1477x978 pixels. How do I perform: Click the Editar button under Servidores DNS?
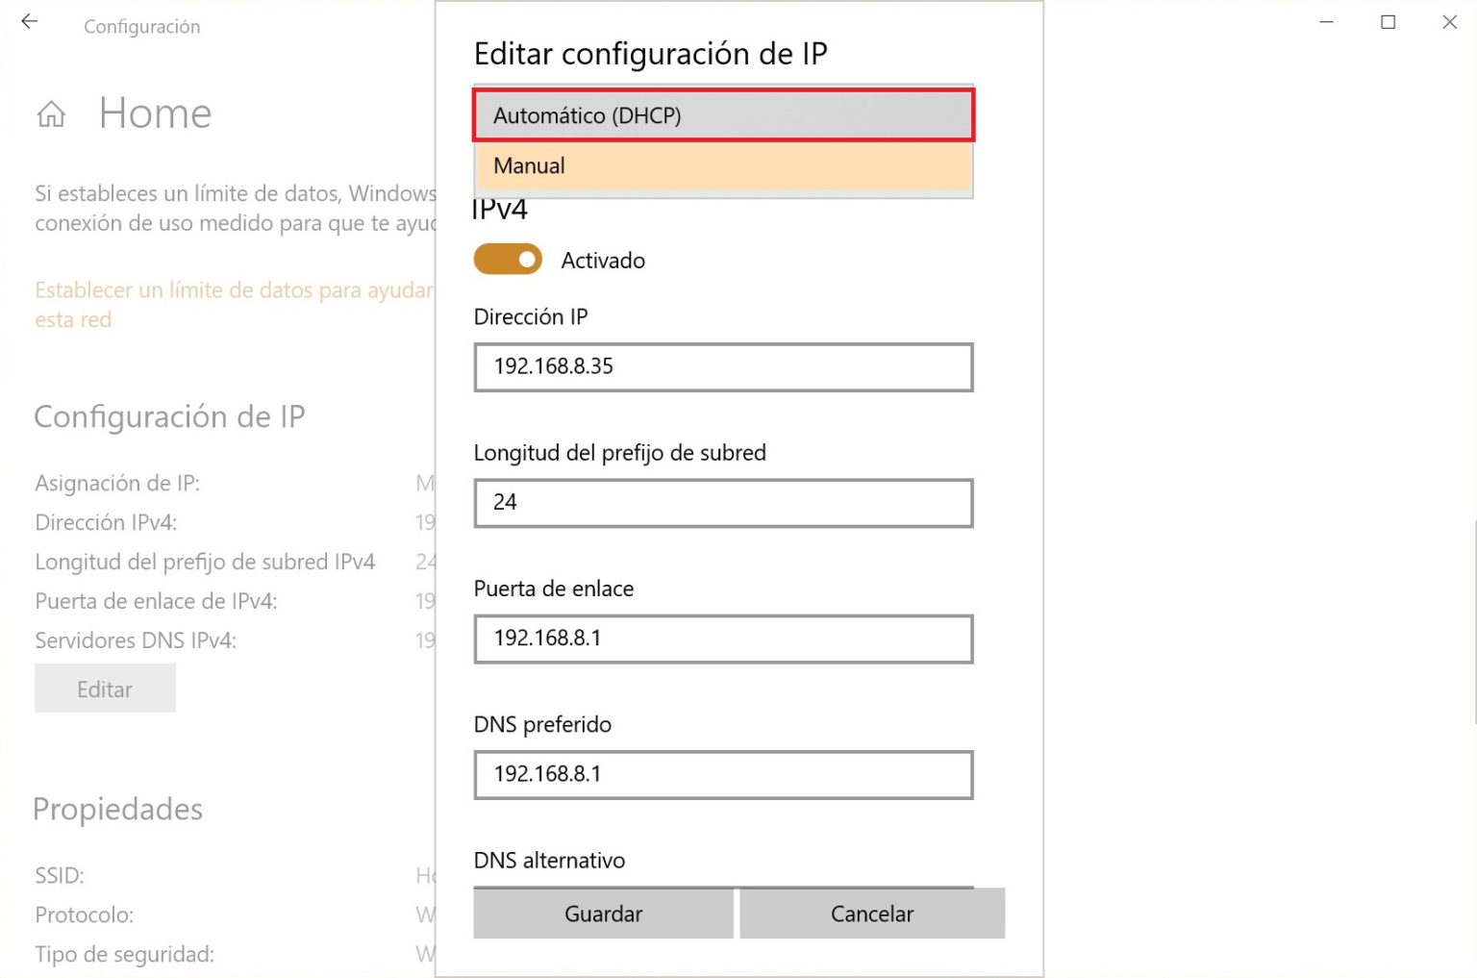click(x=105, y=689)
